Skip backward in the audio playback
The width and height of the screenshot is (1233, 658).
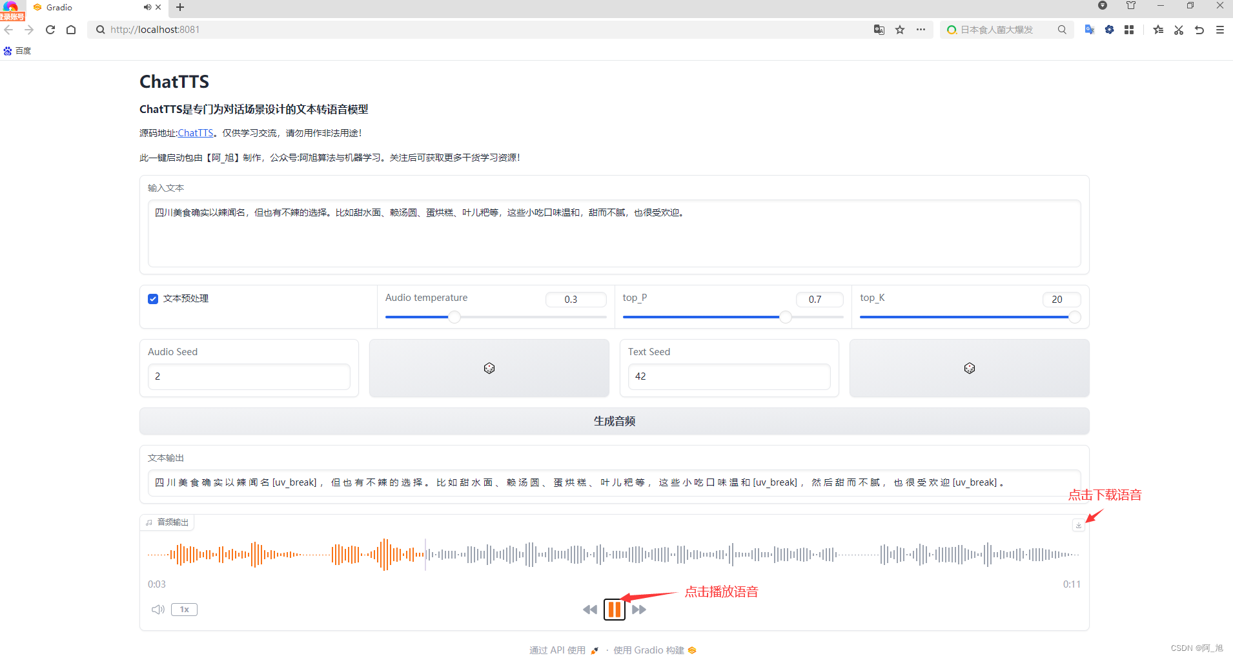click(589, 609)
